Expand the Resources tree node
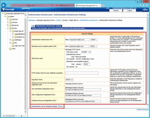 8,25
